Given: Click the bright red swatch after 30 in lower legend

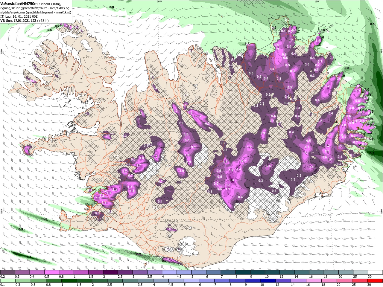Looking at the screenshot, I should click(375, 280).
